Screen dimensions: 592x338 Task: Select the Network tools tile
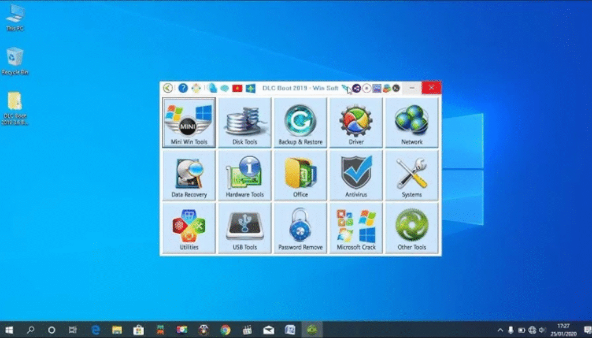point(412,123)
